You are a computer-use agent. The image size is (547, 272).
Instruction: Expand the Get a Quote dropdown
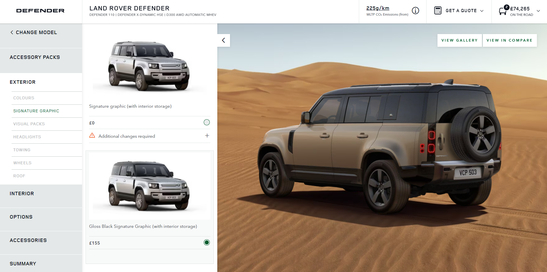point(482,11)
